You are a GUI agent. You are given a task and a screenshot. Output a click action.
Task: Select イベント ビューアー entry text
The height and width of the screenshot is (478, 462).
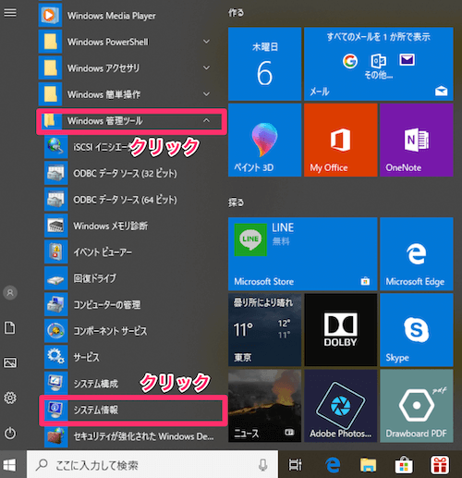coord(103,252)
